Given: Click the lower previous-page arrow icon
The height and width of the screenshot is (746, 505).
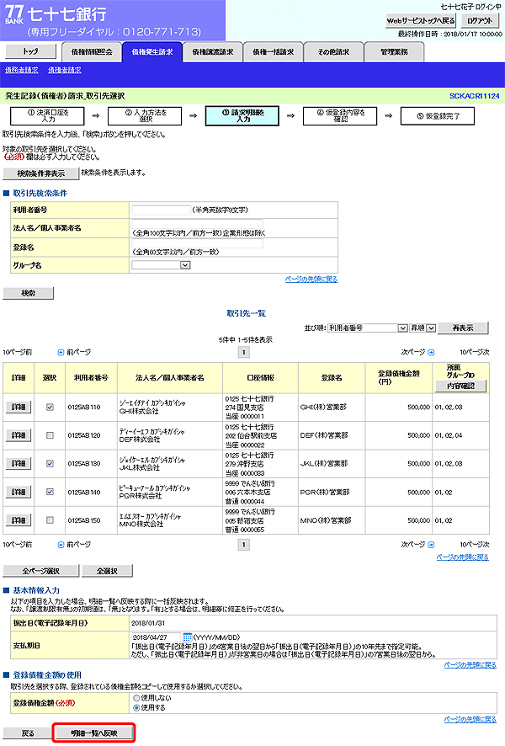Looking at the screenshot, I should (x=61, y=545).
